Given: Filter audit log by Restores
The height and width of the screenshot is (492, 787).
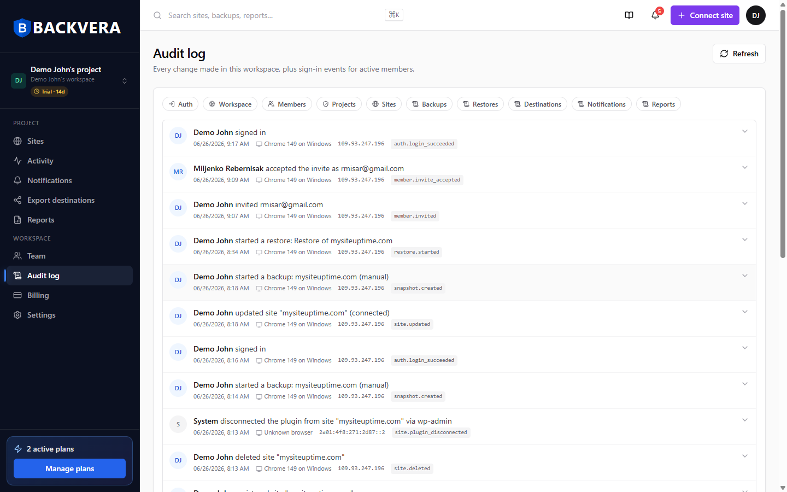Looking at the screenshot, I should 480,104.
